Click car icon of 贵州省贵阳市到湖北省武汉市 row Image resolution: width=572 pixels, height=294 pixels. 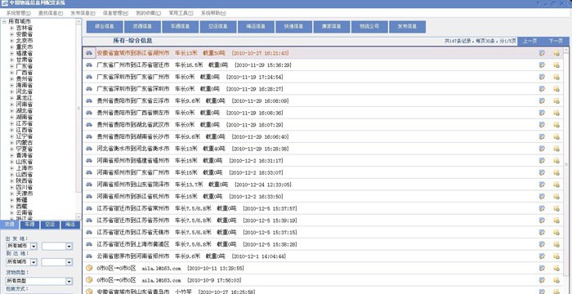88,125
